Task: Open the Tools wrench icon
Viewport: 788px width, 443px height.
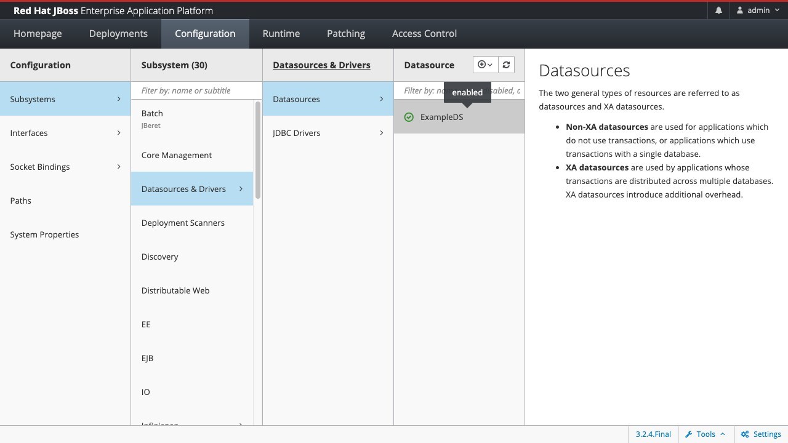Action: pos(689,434)
